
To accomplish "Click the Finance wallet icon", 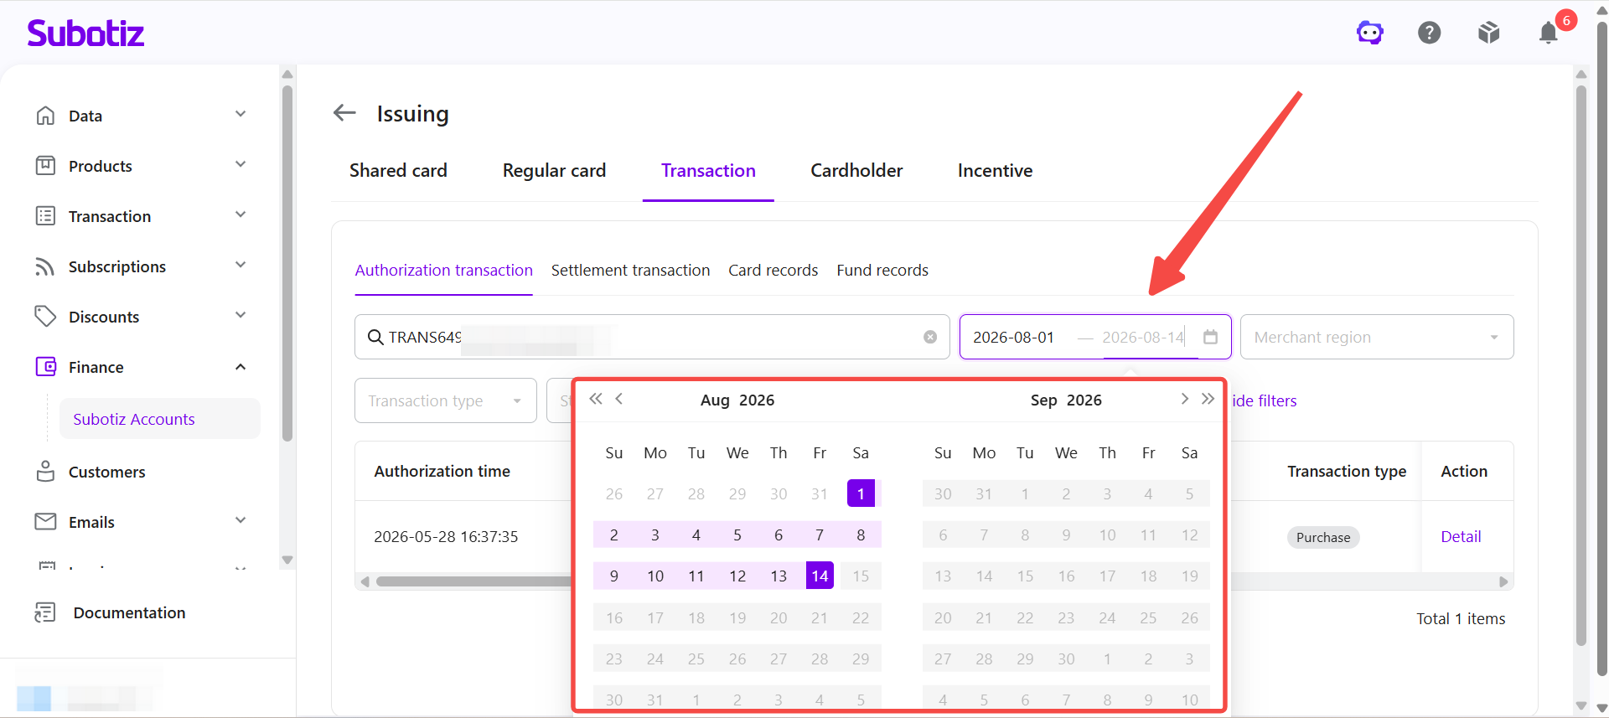I will 45,367.
